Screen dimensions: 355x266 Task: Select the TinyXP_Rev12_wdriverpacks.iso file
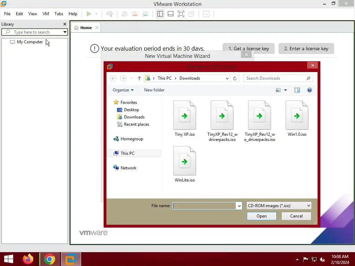coord(222,121)
